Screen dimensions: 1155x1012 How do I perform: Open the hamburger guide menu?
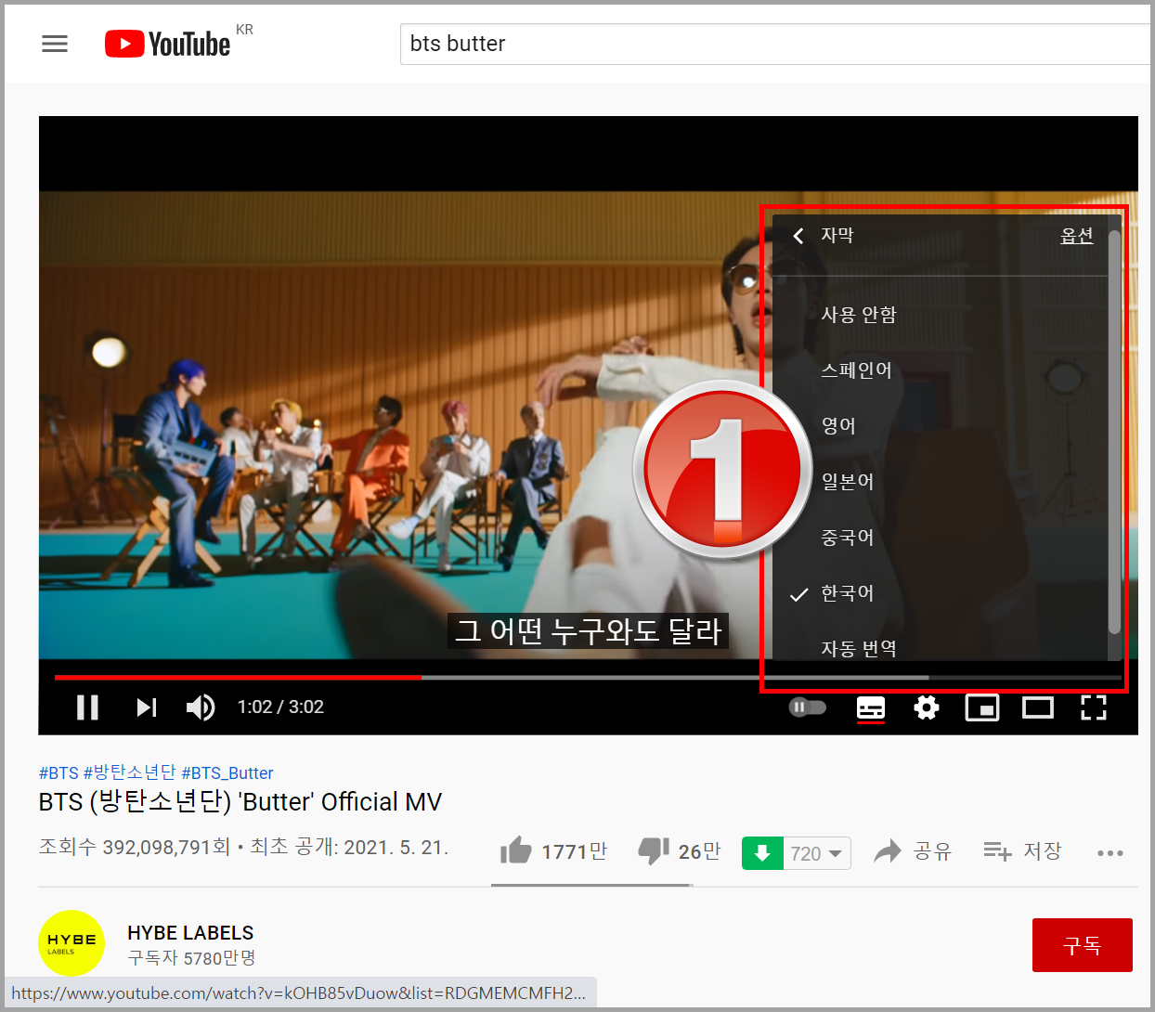pos(55,44)
